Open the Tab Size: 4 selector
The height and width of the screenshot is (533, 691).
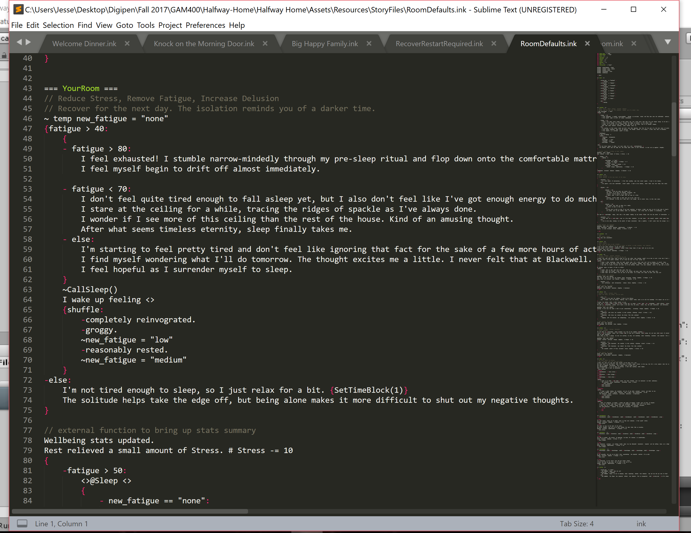577,524
